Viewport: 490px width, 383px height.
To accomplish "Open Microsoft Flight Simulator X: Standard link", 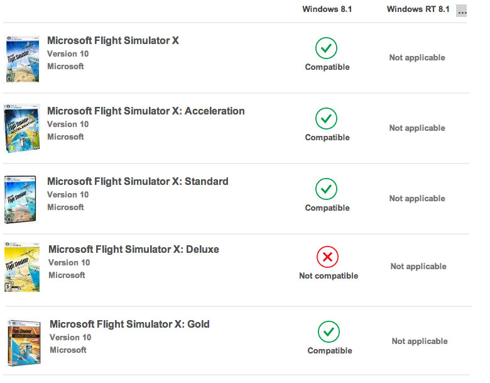I will tap(138, 182).
